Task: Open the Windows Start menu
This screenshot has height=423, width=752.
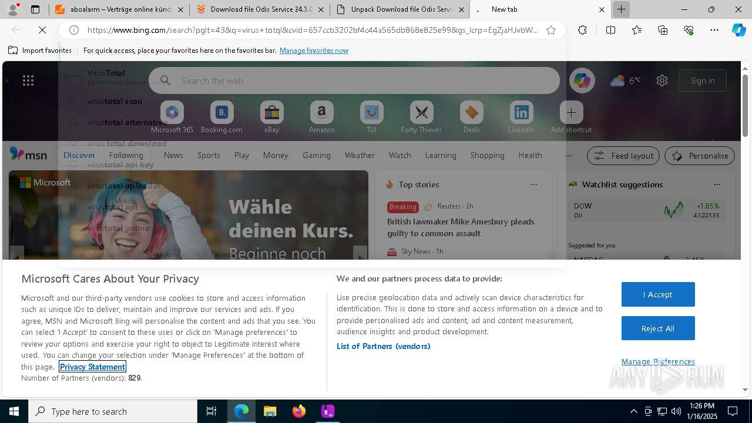Action: pos(14,411)
